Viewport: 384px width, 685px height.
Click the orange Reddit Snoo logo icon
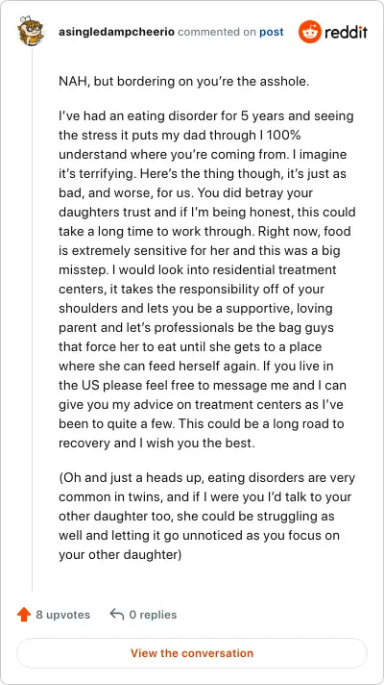(310, 32)
